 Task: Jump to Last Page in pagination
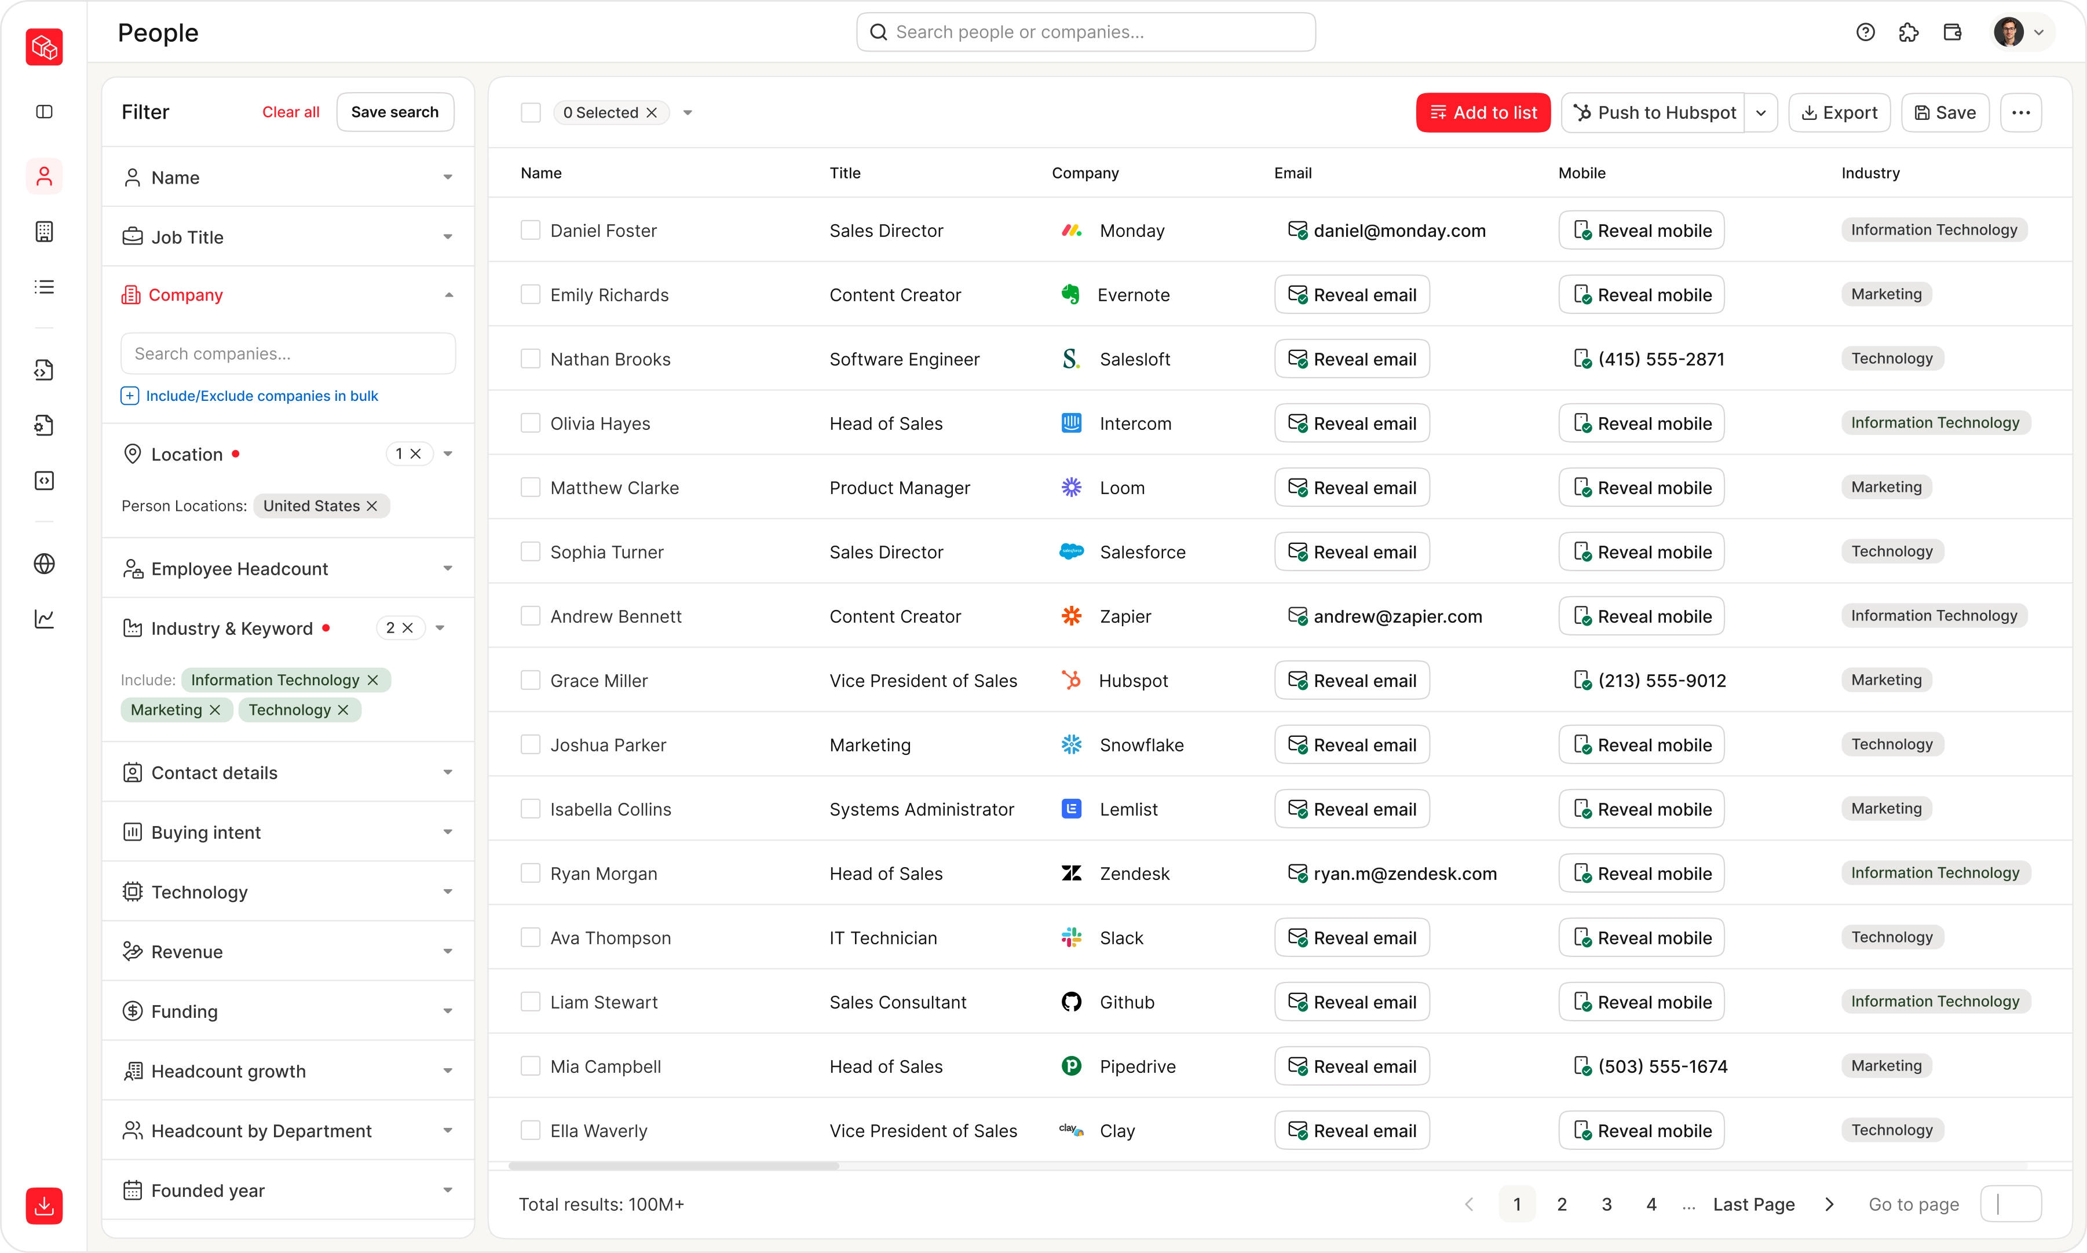click(1753, 1204)
